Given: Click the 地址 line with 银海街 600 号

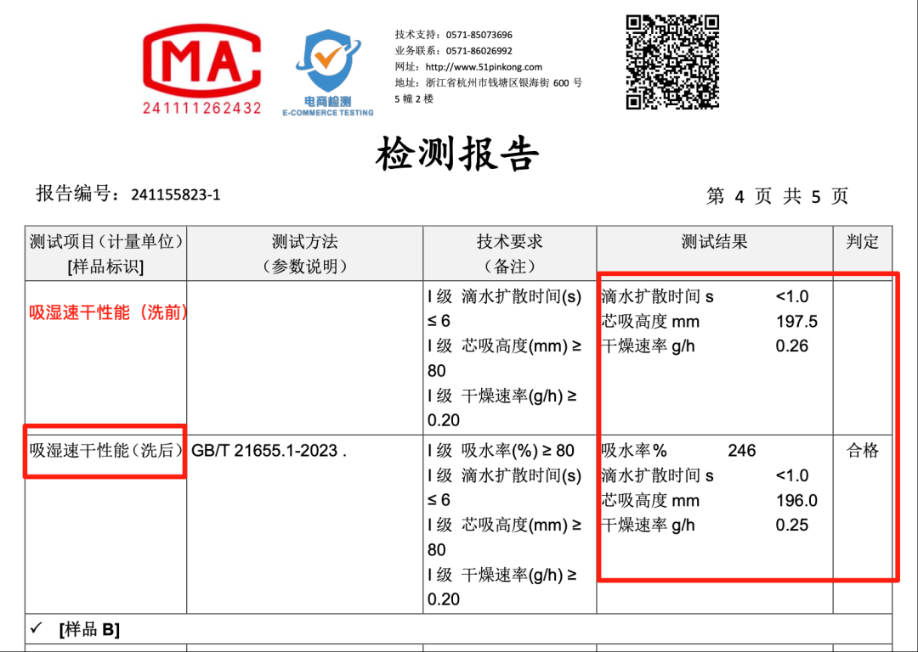Looking at the screenshot, I should coord(488,83).
